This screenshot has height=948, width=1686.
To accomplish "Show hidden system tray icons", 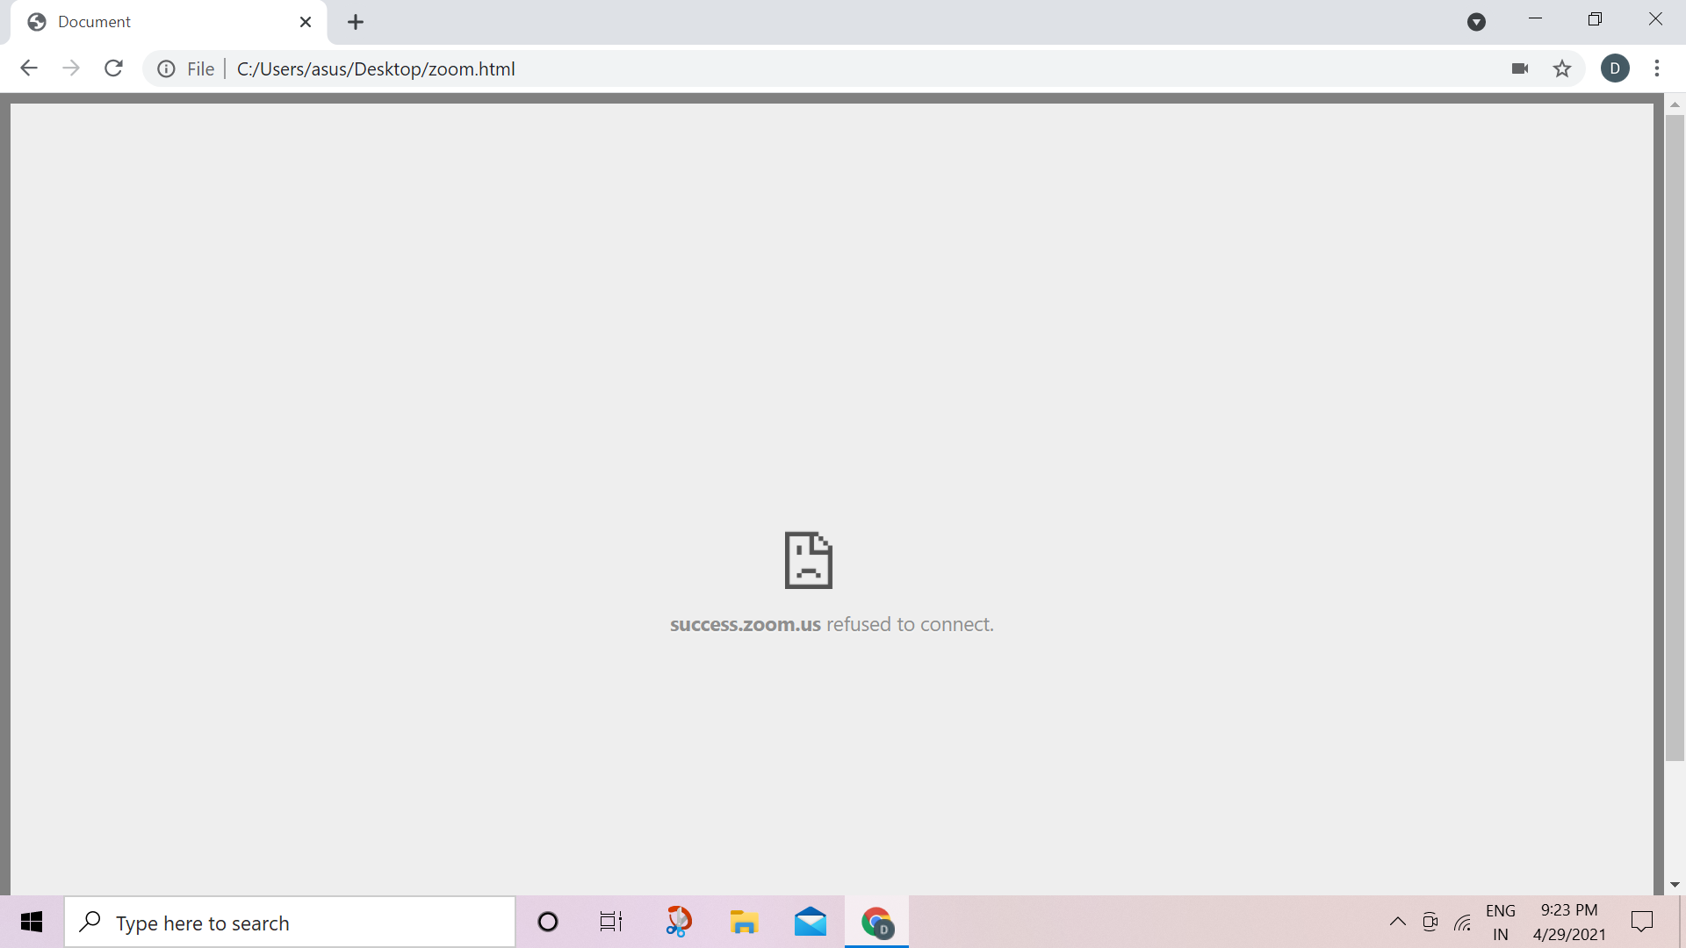I will 1397,922.
